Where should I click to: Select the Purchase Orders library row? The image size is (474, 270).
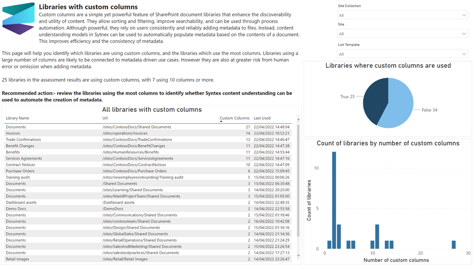pos(148,171)
